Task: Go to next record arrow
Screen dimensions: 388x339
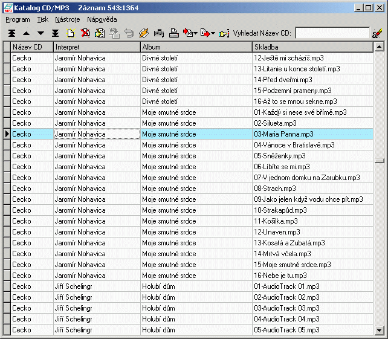Action: click(40, 33)
